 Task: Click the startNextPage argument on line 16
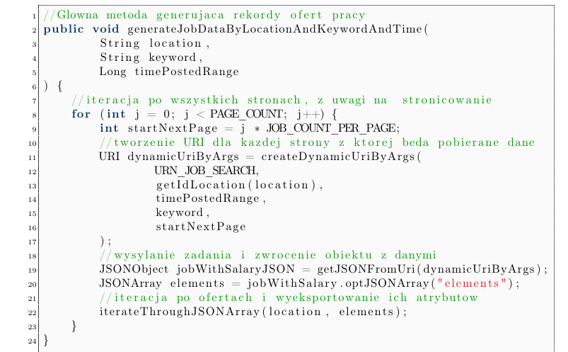201,227
